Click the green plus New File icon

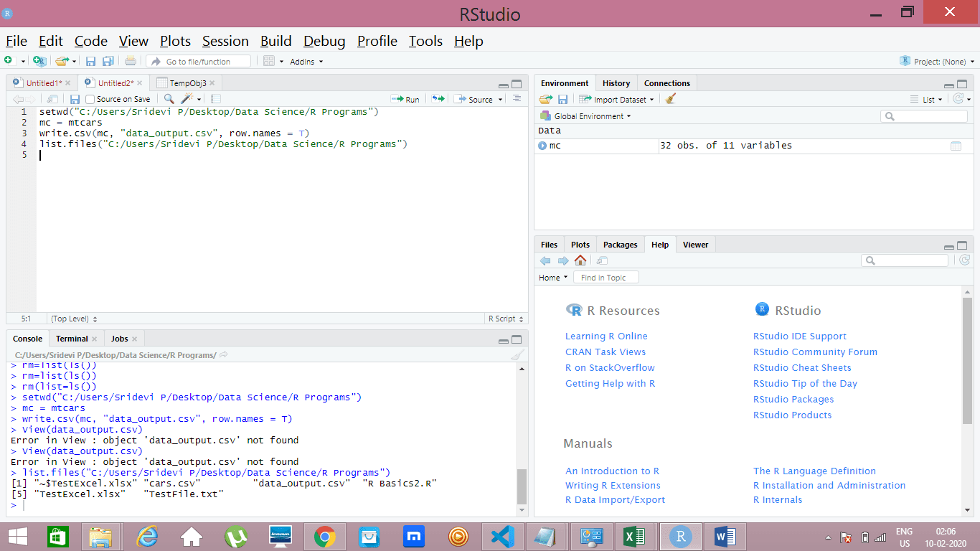point(9,61)
